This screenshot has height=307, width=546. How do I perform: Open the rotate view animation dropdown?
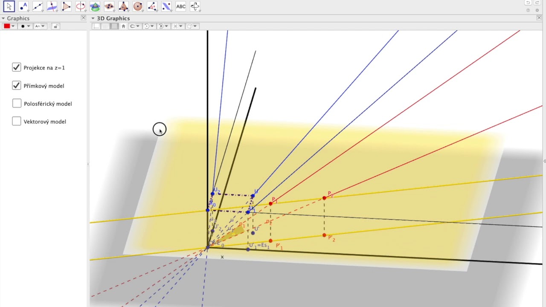pos(149,26)
